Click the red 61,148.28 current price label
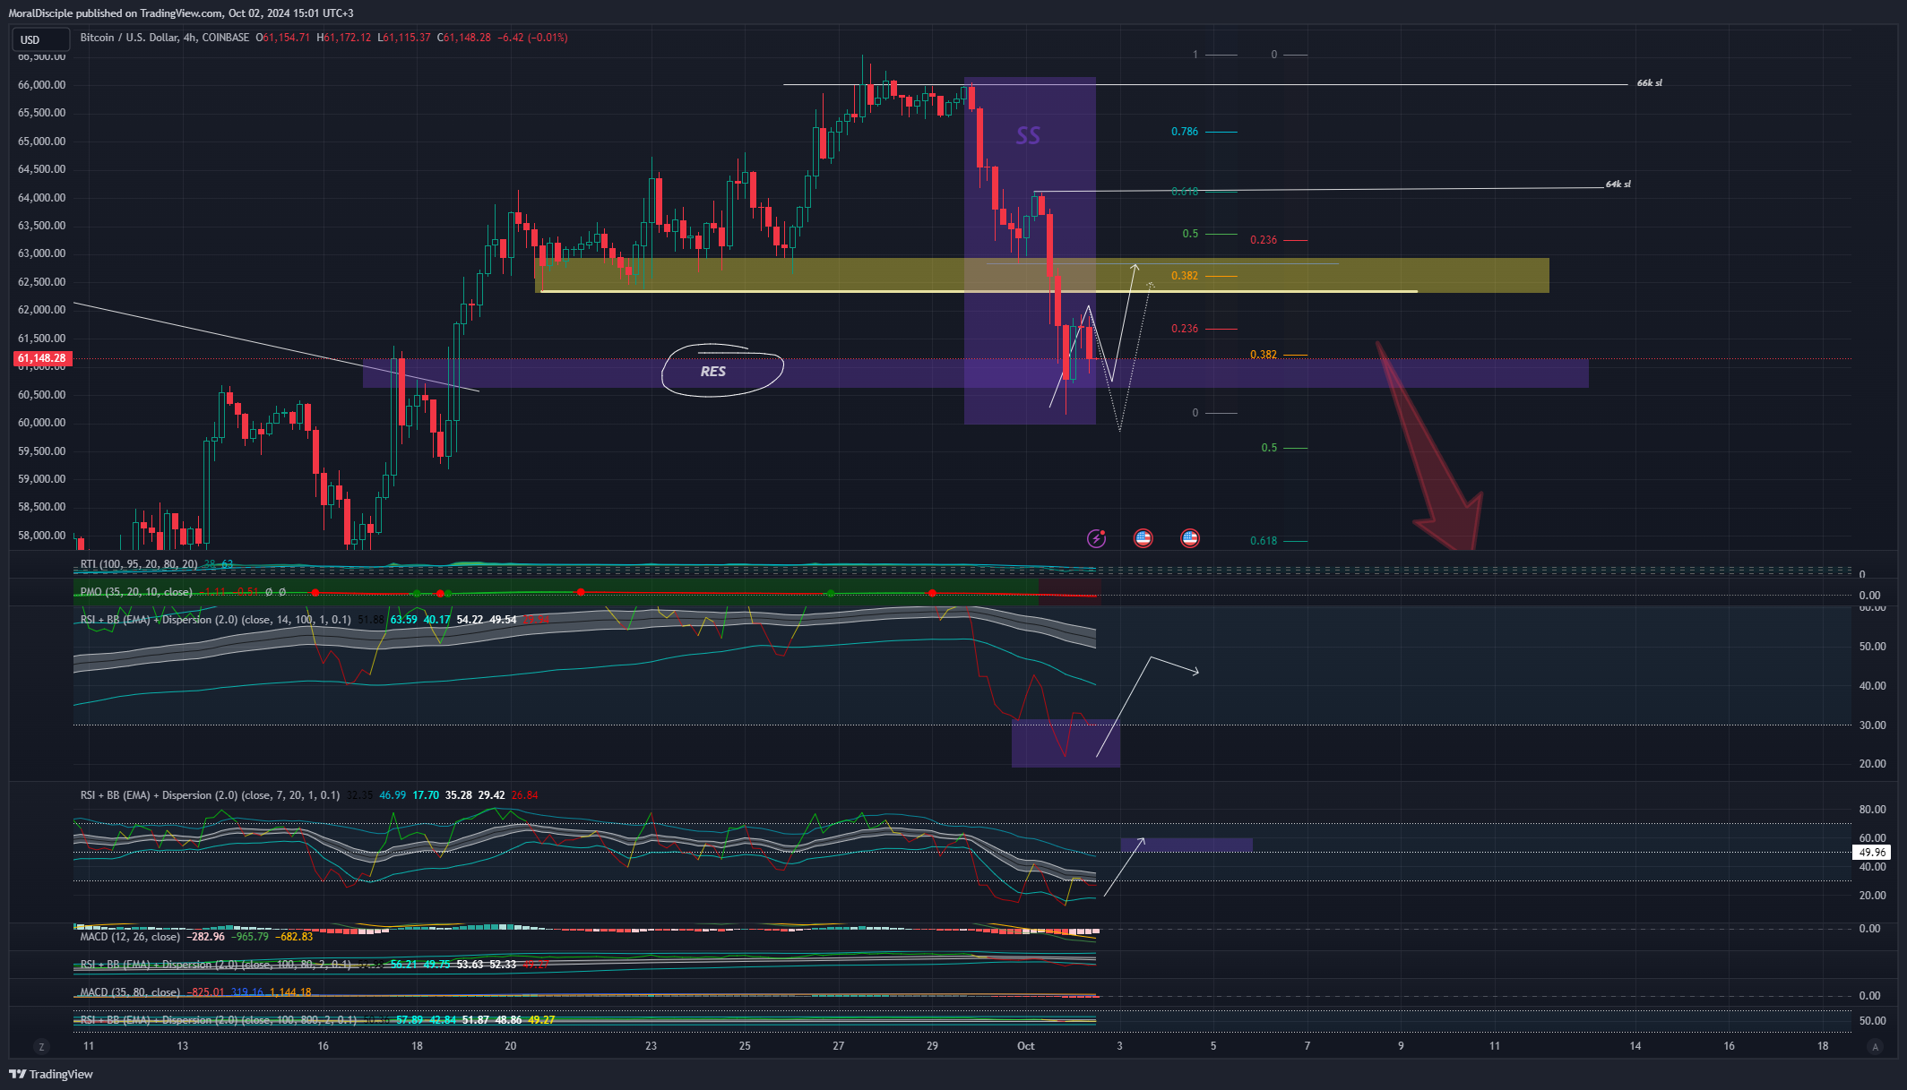 (42, 358)
